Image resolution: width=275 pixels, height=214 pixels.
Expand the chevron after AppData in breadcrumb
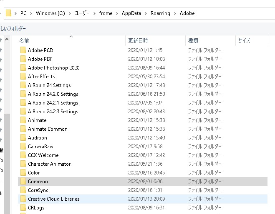tap(146, 13)
